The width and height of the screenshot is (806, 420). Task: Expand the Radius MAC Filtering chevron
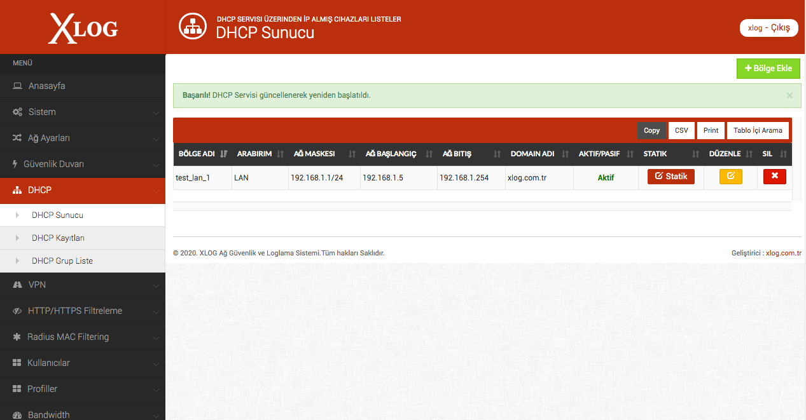click(156, 337)
